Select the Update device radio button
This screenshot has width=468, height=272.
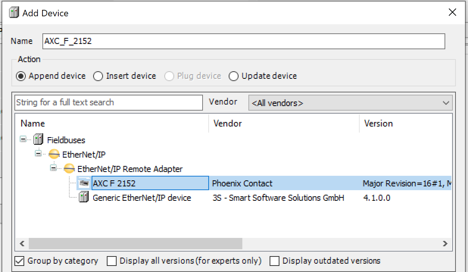pyautogui.click(x=234, y=76)
